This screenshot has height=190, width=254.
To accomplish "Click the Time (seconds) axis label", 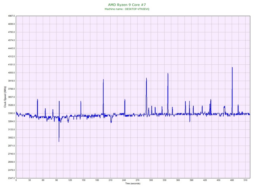I will tap(133, 184).
